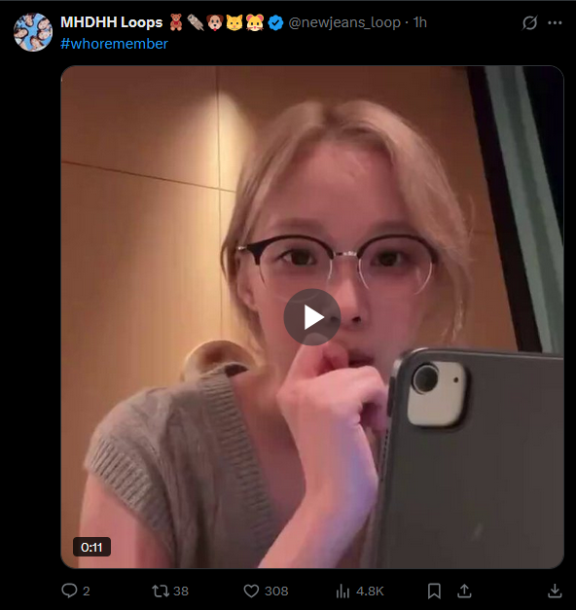Open the #whoremember hashtag link
Viewport: 576px width, 610px height.
114,44
